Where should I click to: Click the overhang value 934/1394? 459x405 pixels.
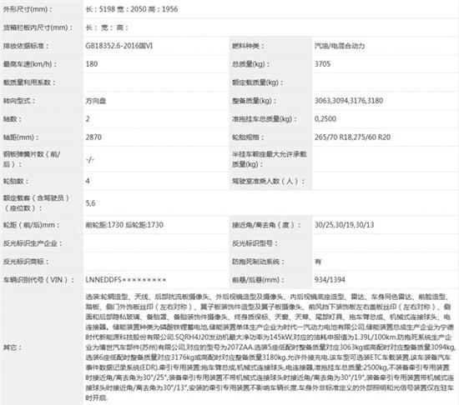click(x=330, y=280)
